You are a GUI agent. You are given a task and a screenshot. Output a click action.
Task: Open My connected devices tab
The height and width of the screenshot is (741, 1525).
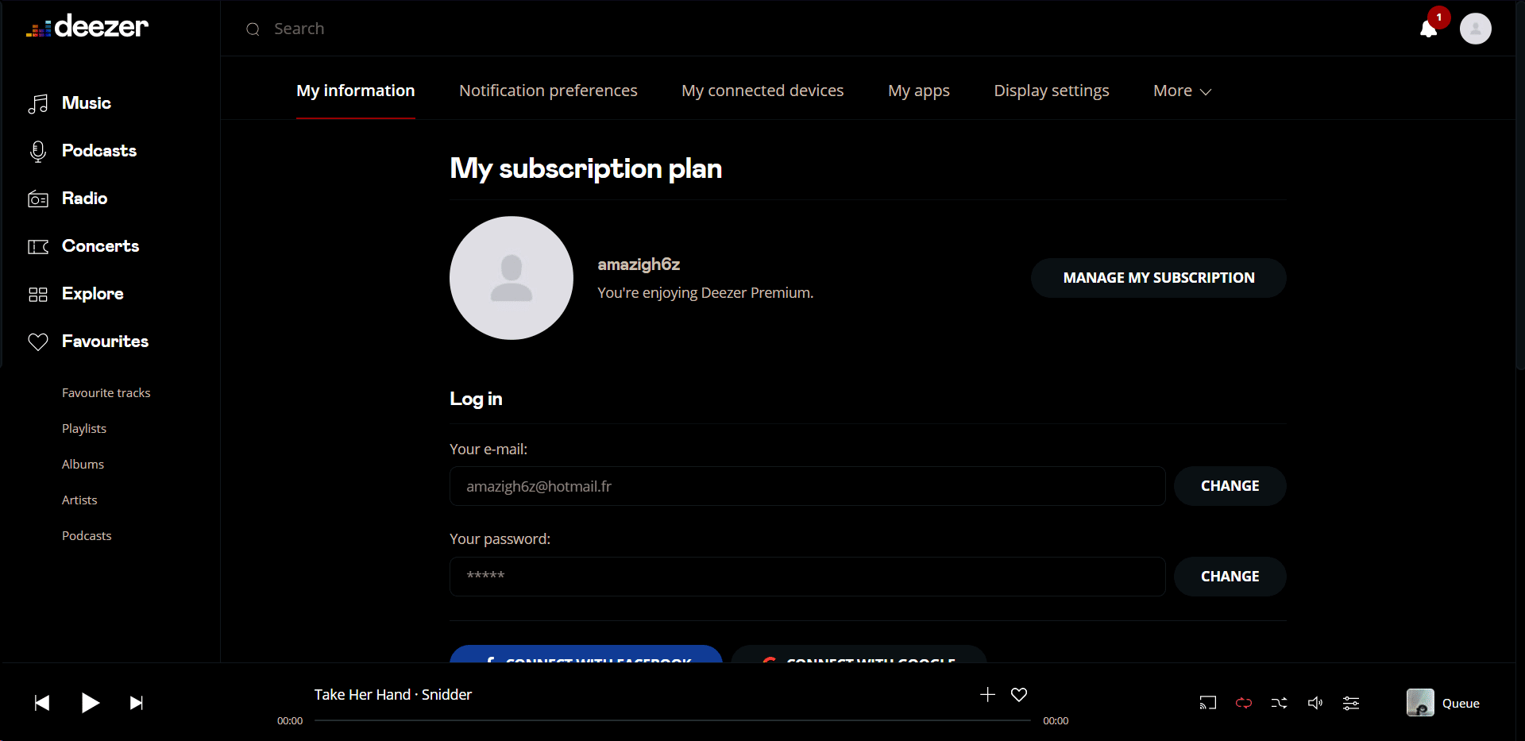762,91
